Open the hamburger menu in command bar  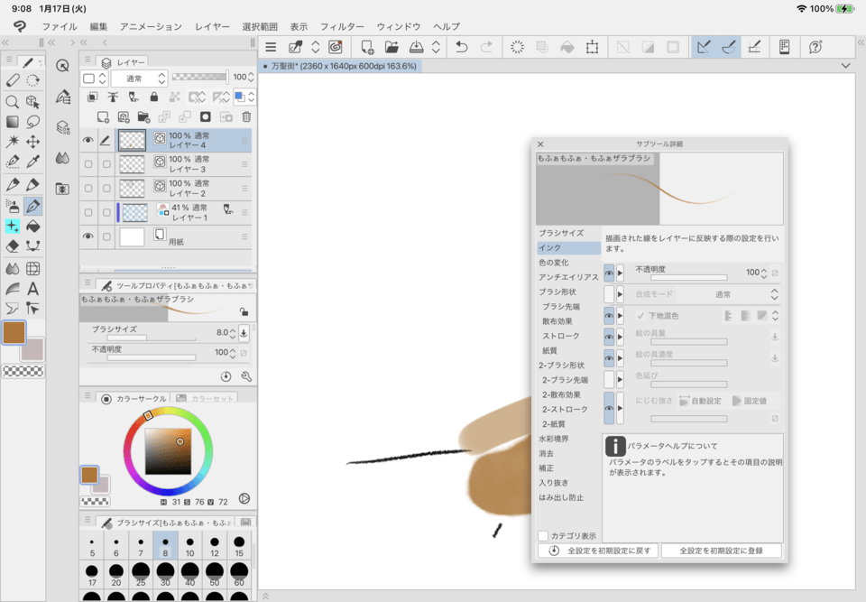pos(271,47)
